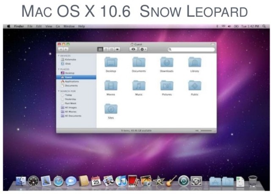Screen dimensions: 271x194
Task: Open the Apple menu
Action: [8, 26]
